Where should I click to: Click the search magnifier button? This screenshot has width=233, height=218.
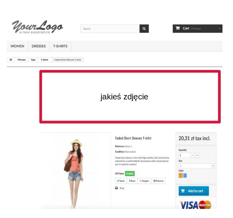click(144, 29)
